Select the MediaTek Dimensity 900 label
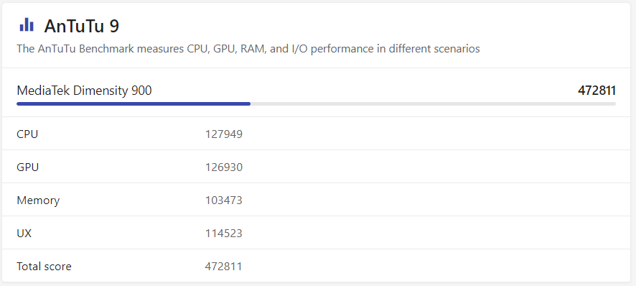This screenshot has width=636, height=286. point(85,91)
